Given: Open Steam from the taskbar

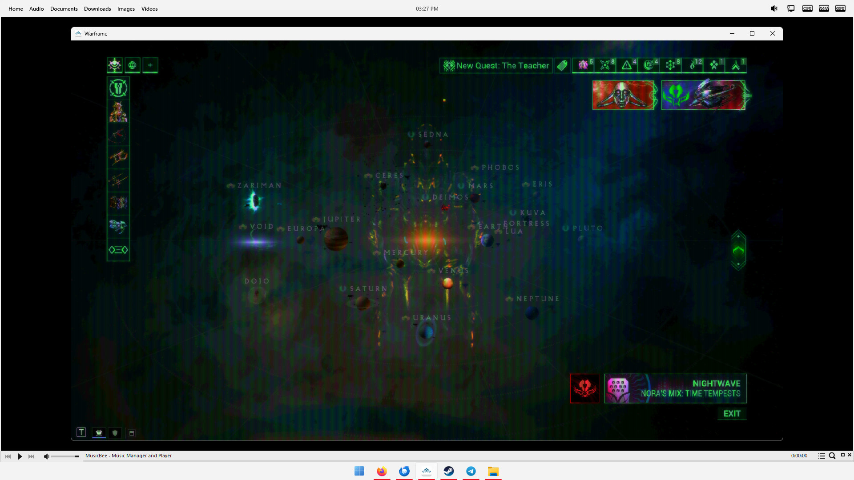Looking at the screenshot, I should (x=449, y=471).
